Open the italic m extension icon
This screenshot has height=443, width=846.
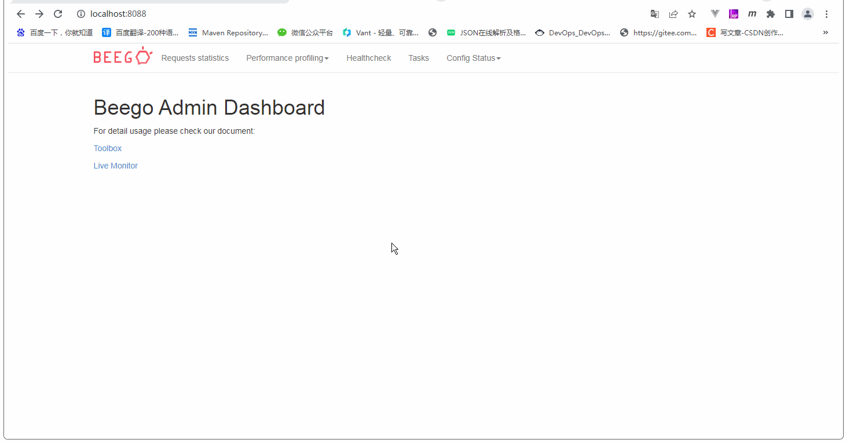[x=752, y=14]
